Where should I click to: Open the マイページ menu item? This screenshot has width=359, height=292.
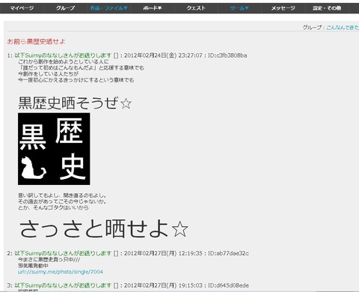[22, 8]
